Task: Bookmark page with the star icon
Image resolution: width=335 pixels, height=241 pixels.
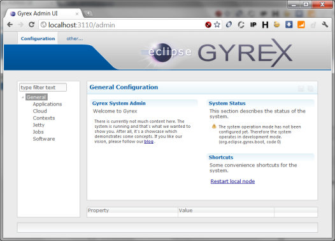Action: click(217, 25)
